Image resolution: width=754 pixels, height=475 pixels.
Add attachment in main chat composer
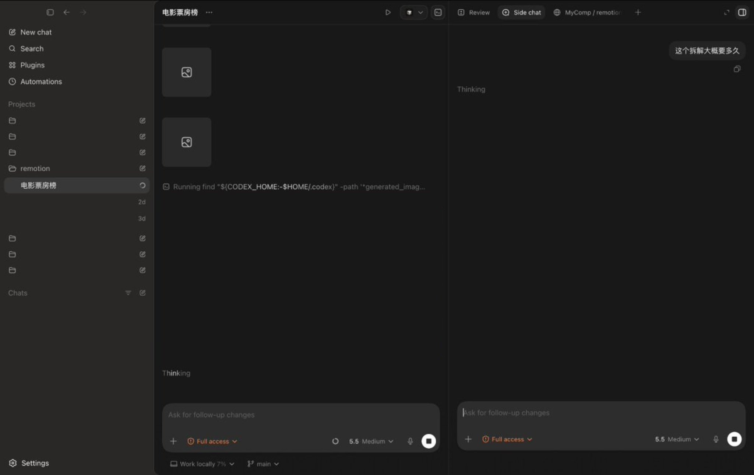click(173, 441)
